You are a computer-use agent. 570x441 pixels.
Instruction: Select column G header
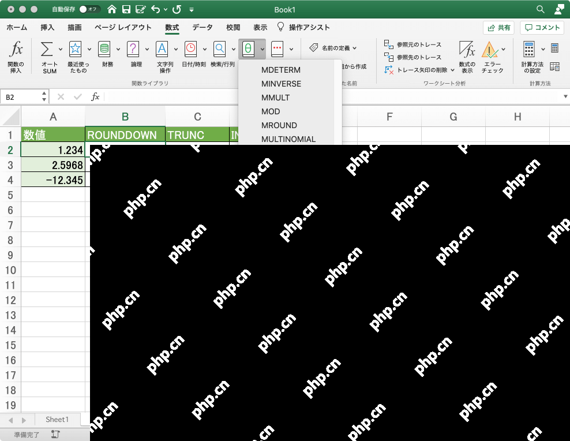453,117
